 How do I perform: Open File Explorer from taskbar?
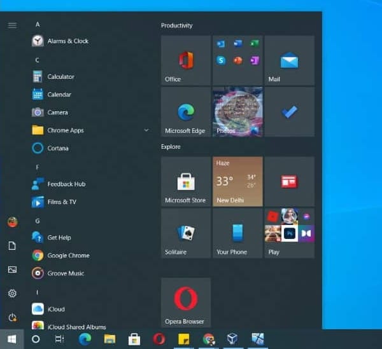[110, 339]
